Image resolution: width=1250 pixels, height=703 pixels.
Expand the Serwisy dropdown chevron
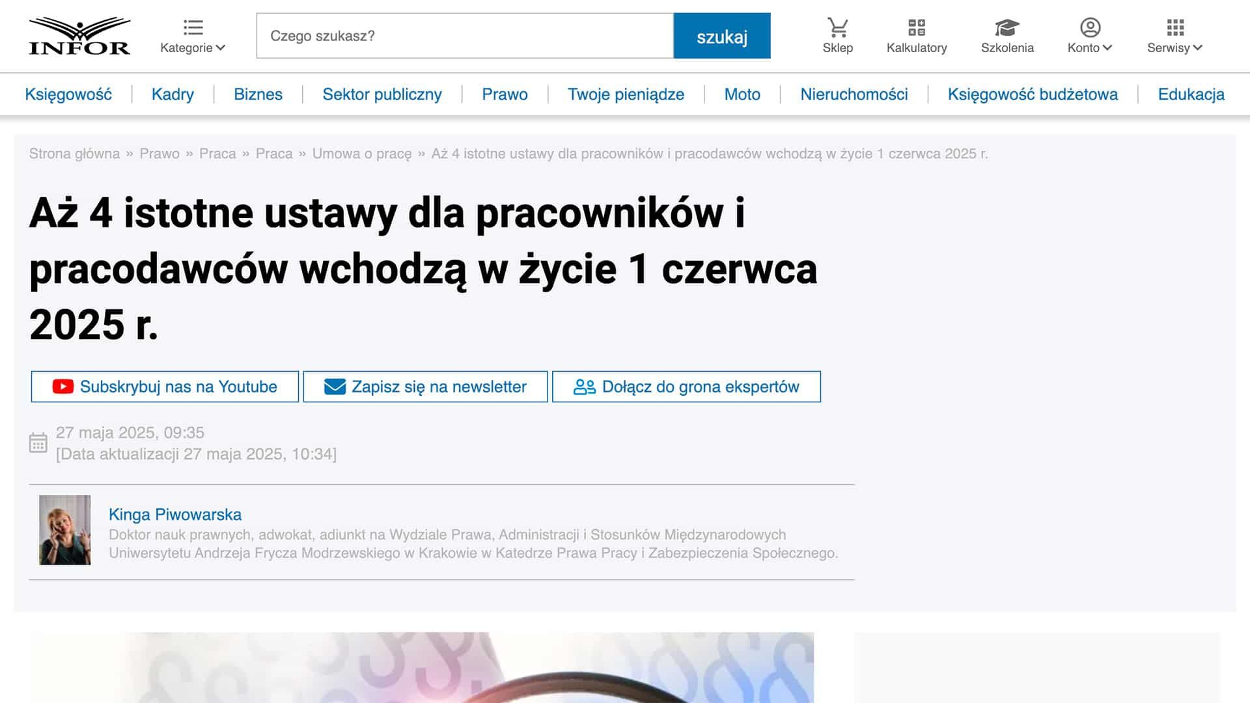coord(1197,48)
